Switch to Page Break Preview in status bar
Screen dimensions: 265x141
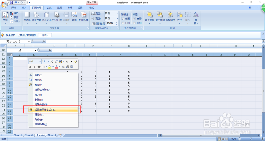click(227, 139)
